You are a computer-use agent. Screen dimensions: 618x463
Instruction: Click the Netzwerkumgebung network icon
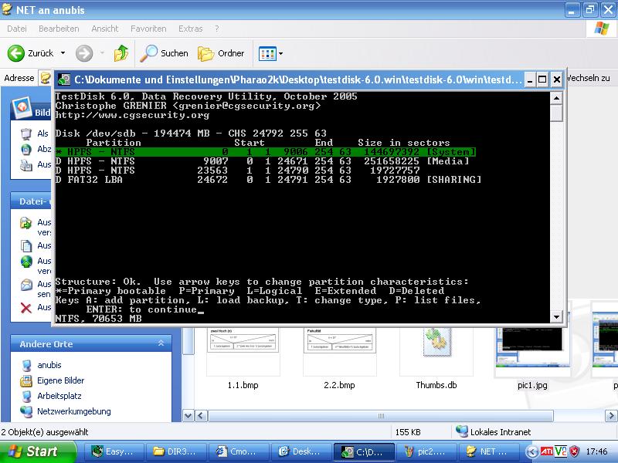point(26,411)
